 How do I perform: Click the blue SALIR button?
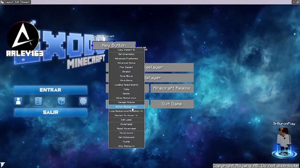point(51,112)
